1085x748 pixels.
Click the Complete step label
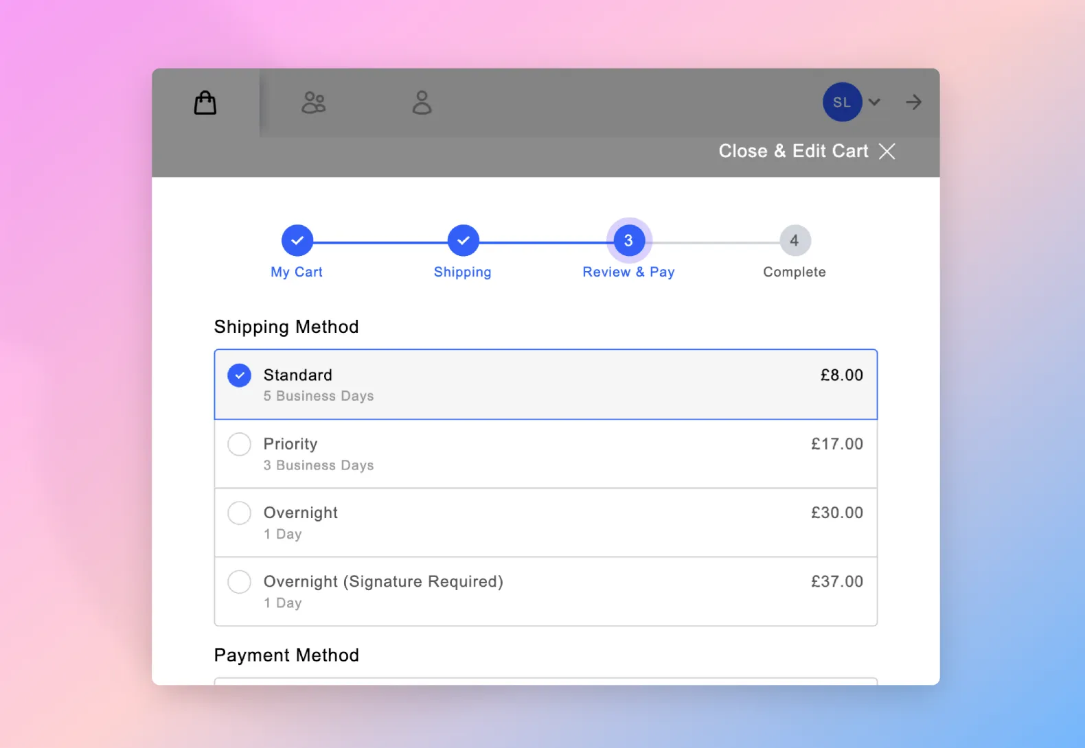tap(795, 272)
